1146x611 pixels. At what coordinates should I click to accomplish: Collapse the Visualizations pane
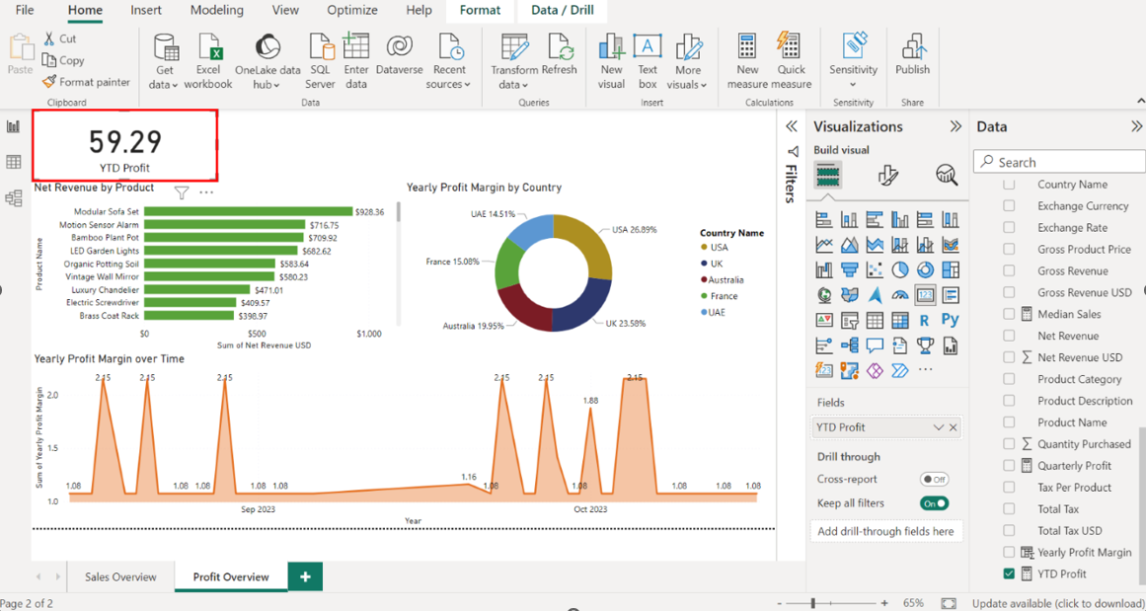(955, 126)
